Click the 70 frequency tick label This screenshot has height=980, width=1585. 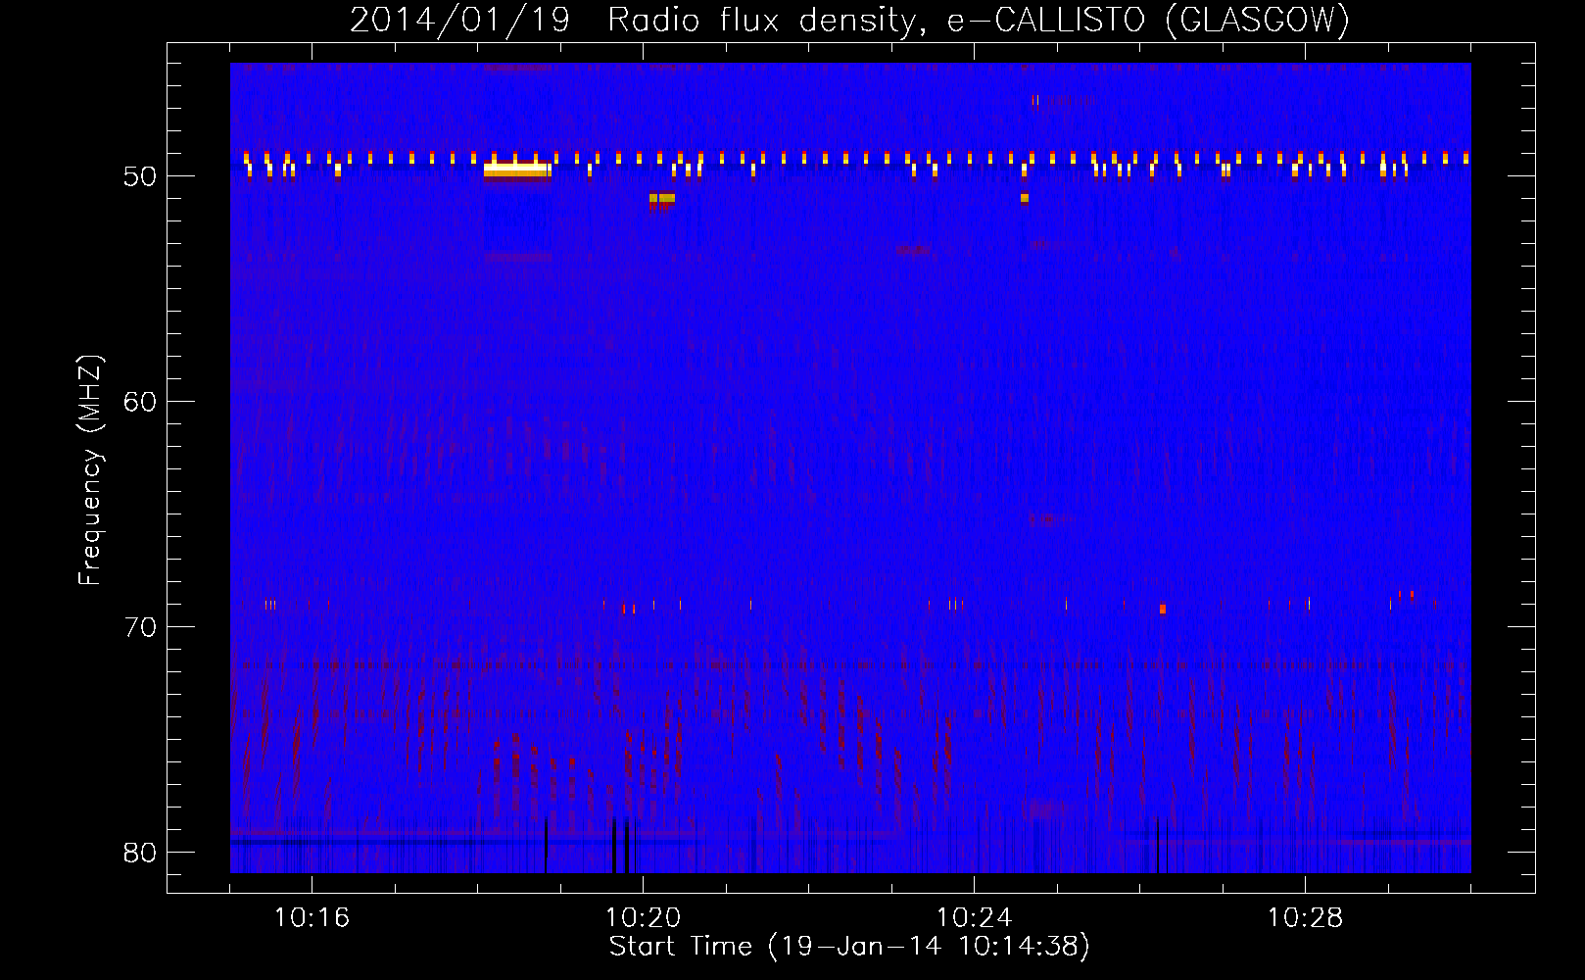140,627
